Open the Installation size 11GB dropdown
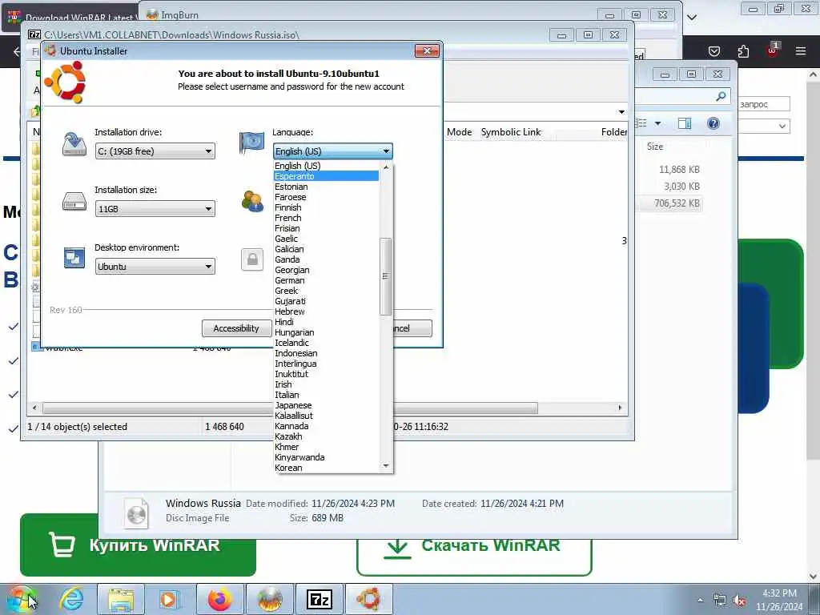This screenshot has width=820, height=615. click(155, 209)
